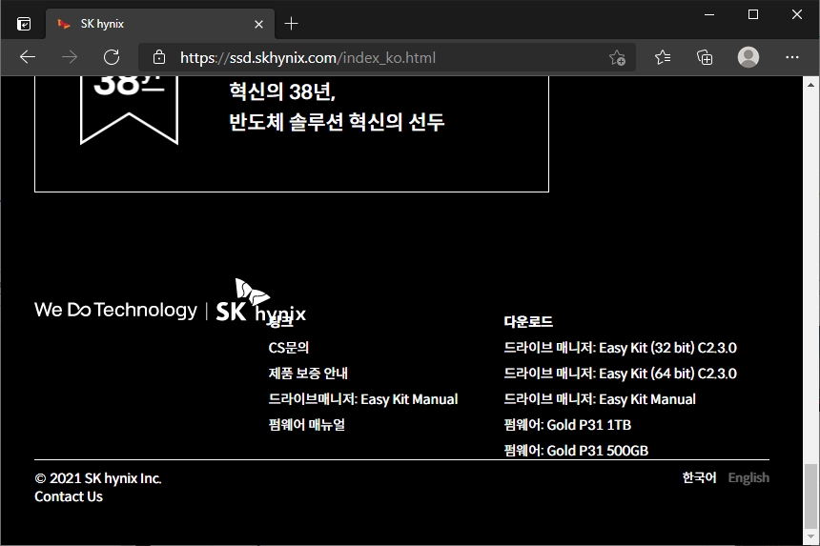
Task: Click the SK hynix footer logo
Action: coord(261,301)
